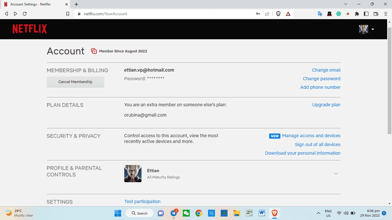Open the saved passwords key icon
This screenshot has height=220, width=392.
point(258,14)
